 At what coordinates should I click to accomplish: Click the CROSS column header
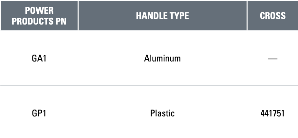point(272,16)
